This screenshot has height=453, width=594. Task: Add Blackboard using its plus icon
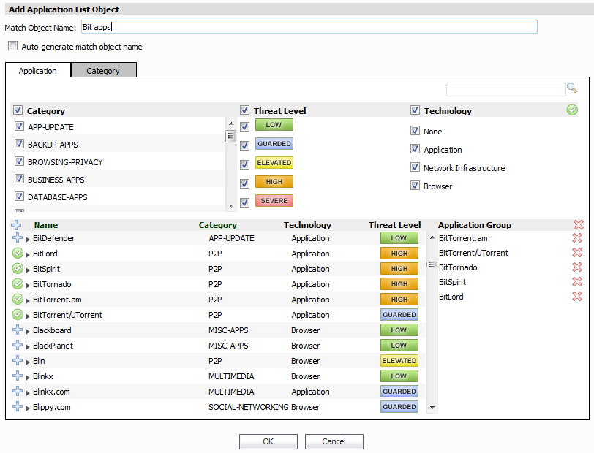(x=18, y=330)
